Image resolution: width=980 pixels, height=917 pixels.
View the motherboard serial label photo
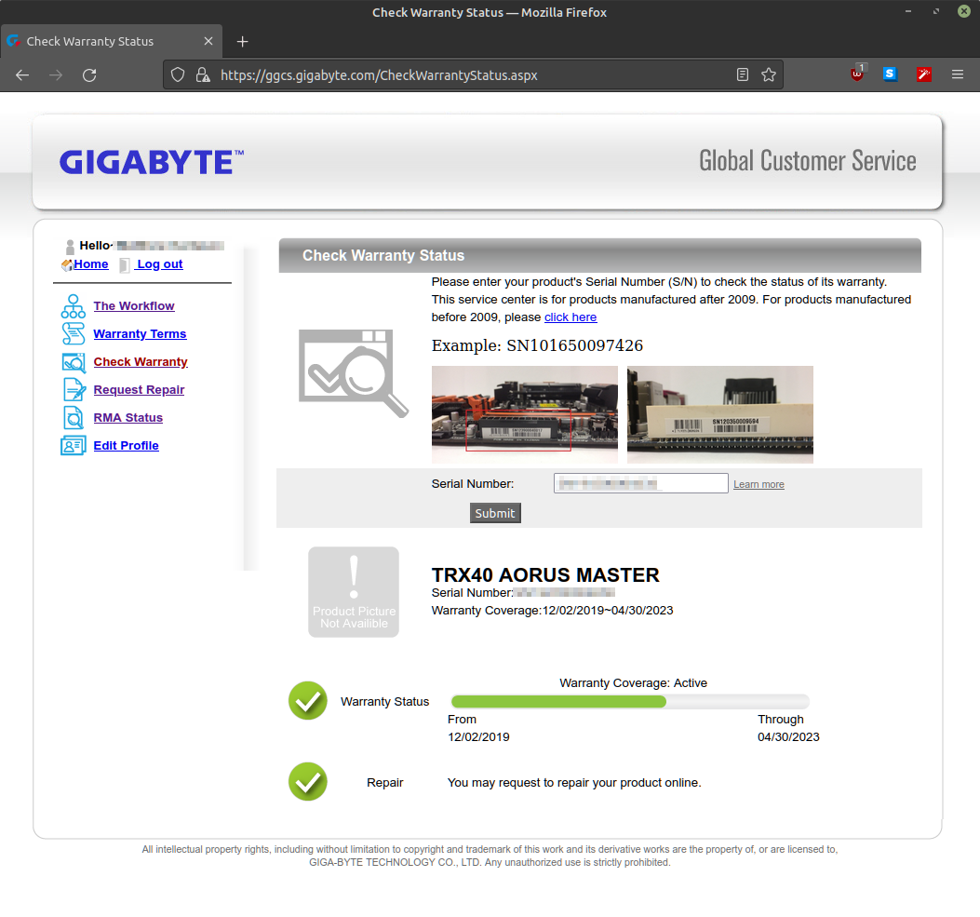pos(525,414)
